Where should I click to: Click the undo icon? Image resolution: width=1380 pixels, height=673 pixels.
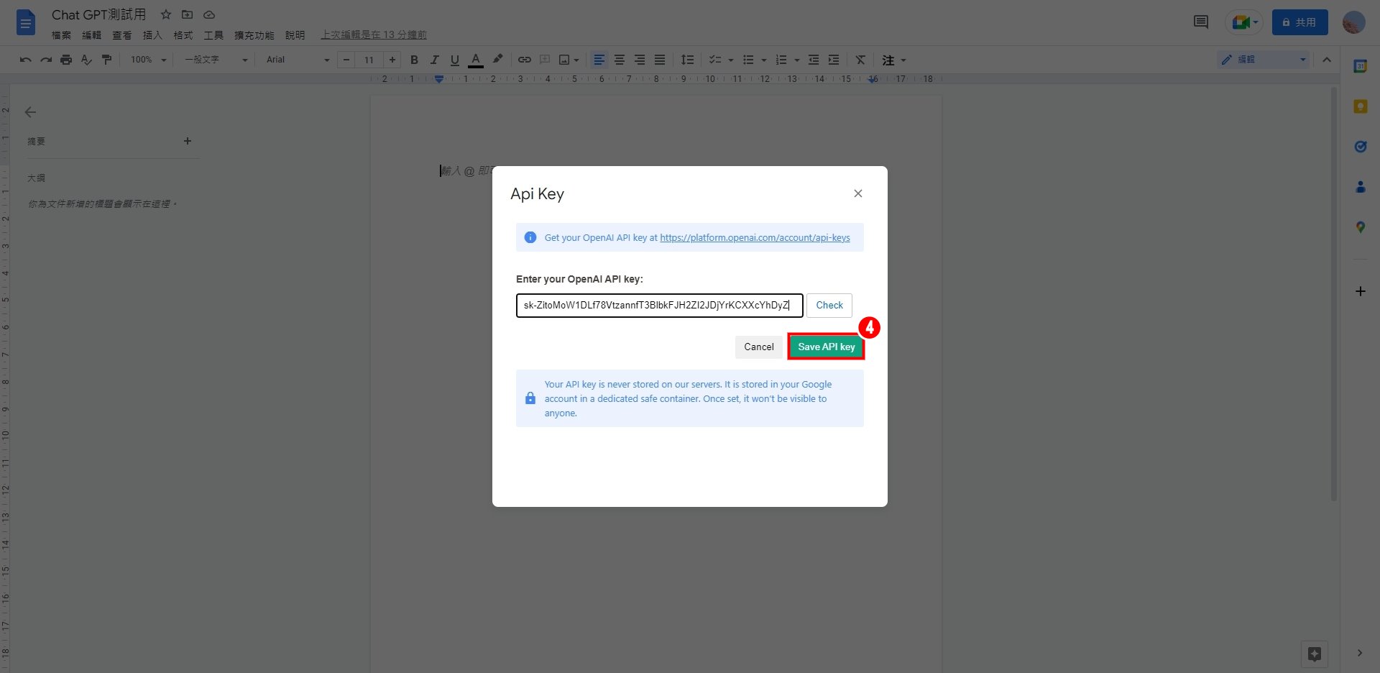(x=26, y=60)
